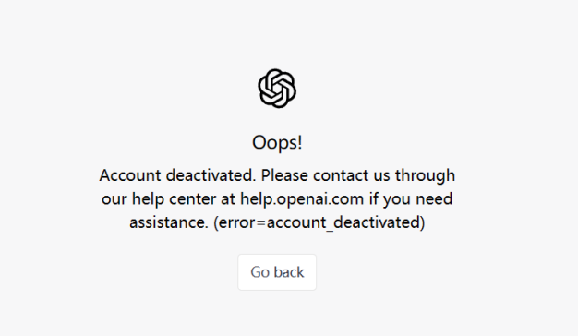
Task: Click the (error=account_deactivated) code text
Action: click(x=319, y=222)
